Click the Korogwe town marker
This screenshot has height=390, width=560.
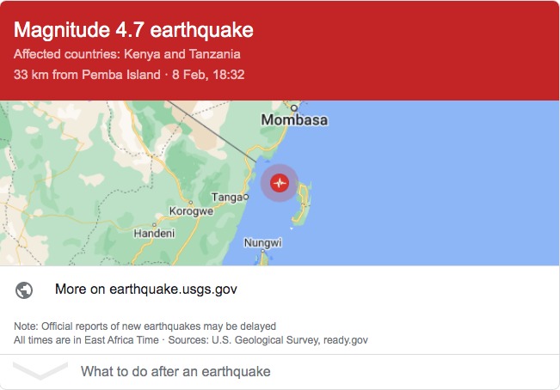pos(191,203)
